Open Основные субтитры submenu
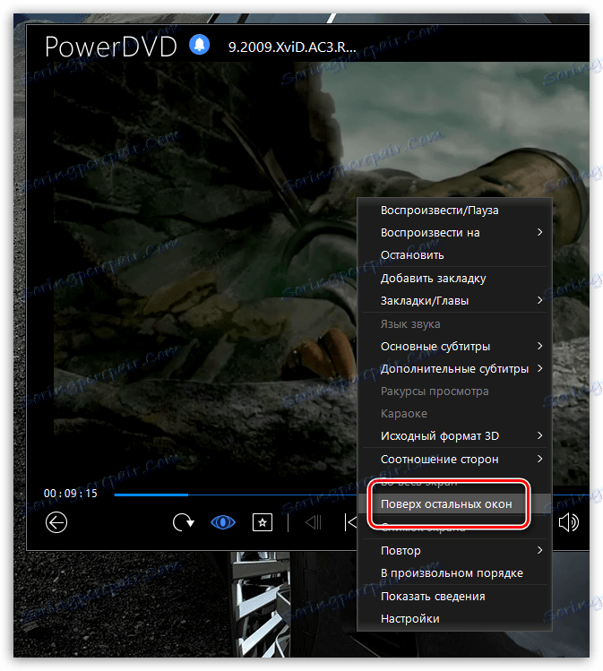This screenshot has height=671, width=603. (454, 346)
